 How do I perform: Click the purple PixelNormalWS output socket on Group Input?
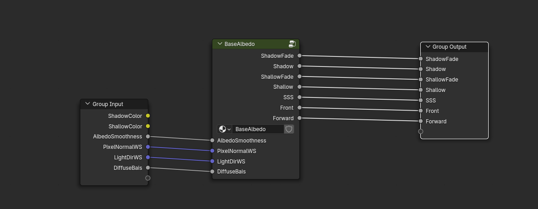pos(148,147)
